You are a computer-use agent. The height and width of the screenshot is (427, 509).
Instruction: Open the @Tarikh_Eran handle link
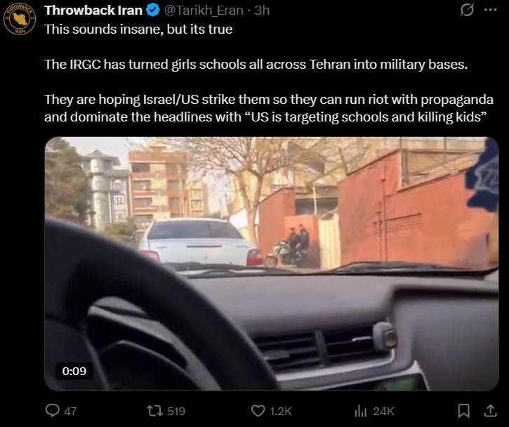204,11
